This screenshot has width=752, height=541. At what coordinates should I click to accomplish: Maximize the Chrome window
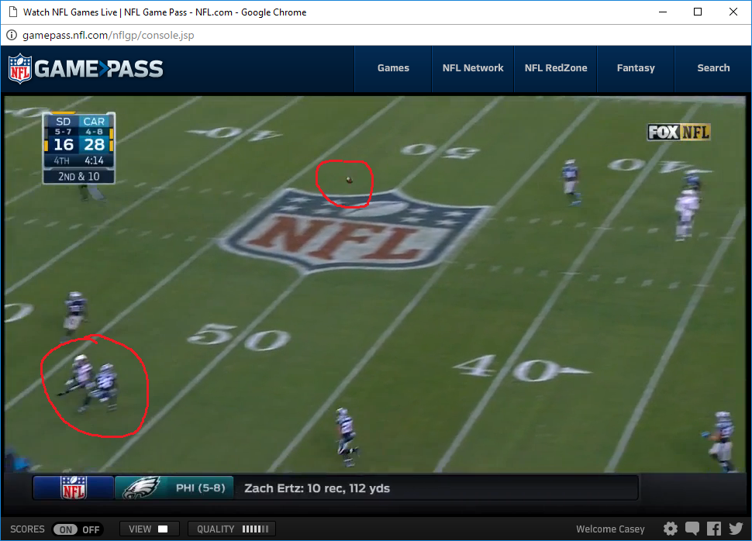point(698,12)
